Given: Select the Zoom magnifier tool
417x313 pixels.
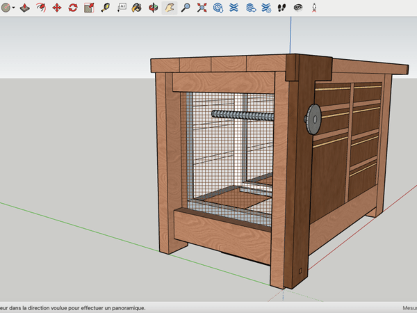Looking at the screenshot, I should pos(186,8).
